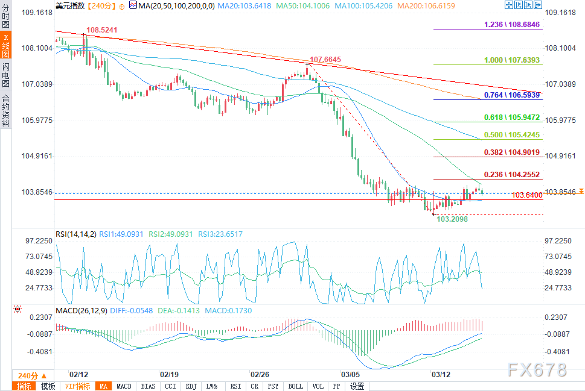585x391 pixels.
Task: Select the MA indicator button
Action: point(103,386)
